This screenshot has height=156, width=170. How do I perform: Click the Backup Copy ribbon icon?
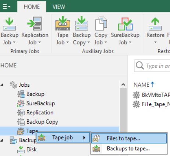pos(82,24)
